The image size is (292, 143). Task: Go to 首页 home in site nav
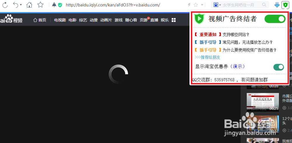pos(40,20)
